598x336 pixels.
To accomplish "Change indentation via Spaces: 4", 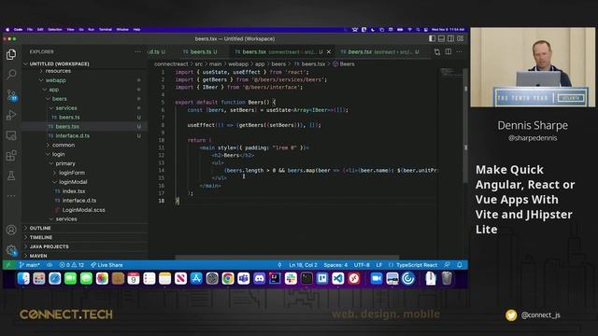I will click(x=335, y=265).
